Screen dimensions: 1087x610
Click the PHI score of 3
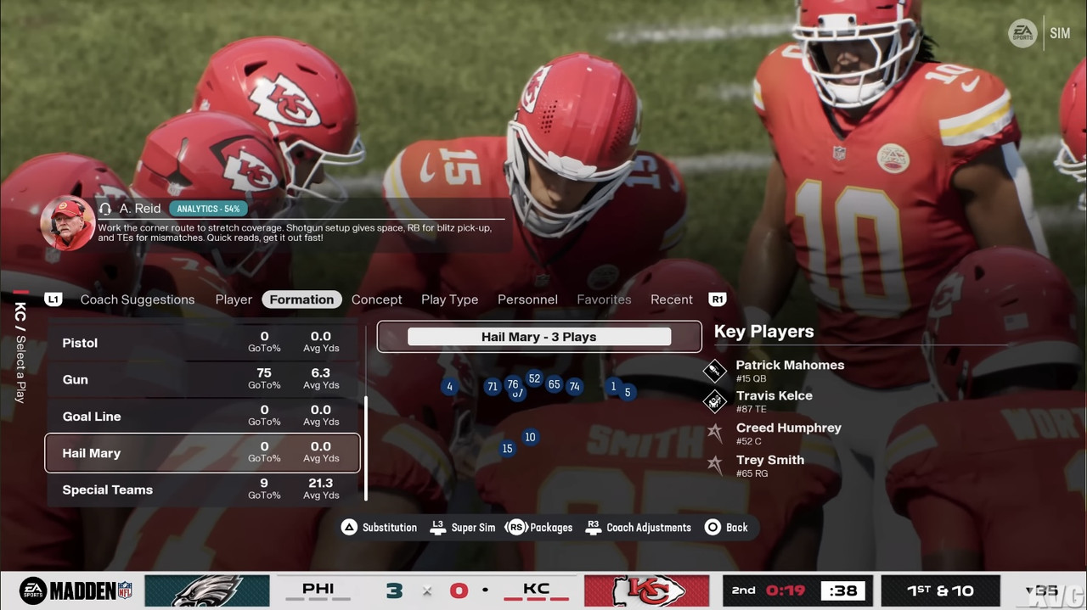[393, 590]
